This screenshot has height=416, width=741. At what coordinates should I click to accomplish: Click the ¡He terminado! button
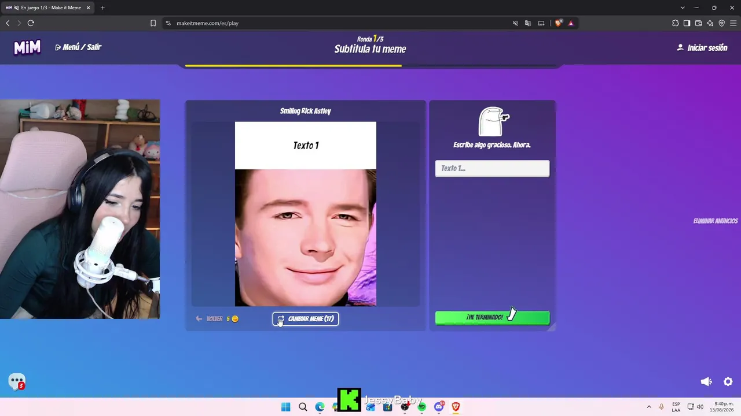(492, 317)
